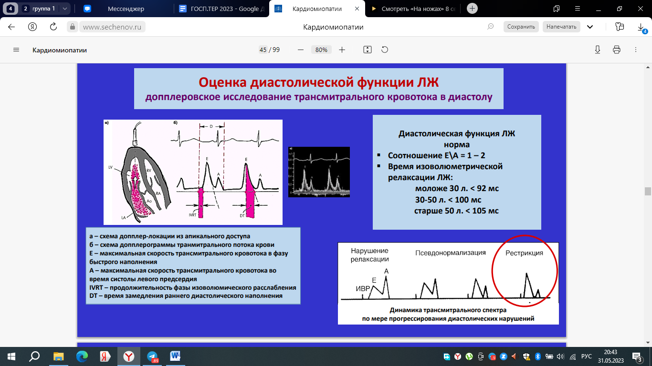Switch the РУС input language indicator
The width and height of the screenshot is (652, 366).
pyautogui.click(x=587, y=356)
